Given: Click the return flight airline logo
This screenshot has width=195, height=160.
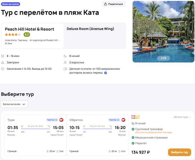Looking at the screenshot, I should pyautogui.click(x=123, y=120).
